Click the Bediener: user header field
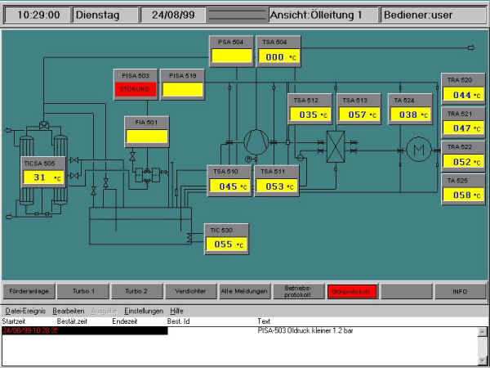The width and height of the screenshot is (490, 368). 434,15
